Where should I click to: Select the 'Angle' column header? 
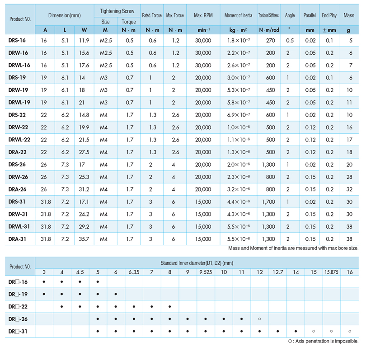(290, 15)
